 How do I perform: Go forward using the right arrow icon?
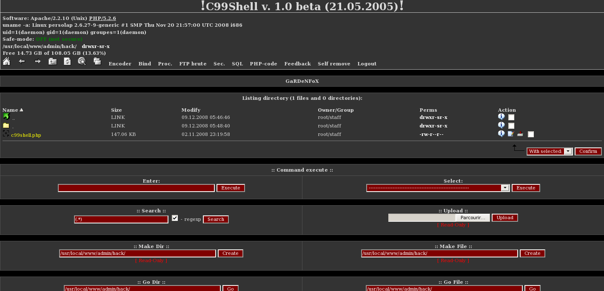(x=37, y=62)
